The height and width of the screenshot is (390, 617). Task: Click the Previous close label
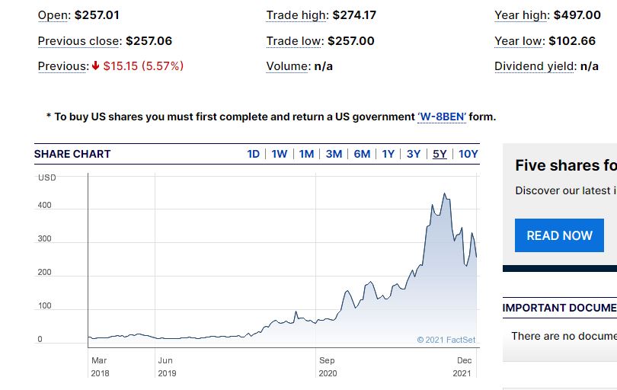tap(79, 41)
